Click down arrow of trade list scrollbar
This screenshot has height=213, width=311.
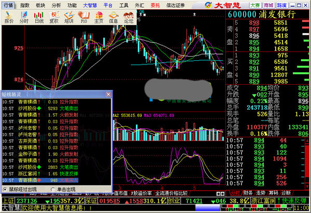pyautogui.click(x=307, y=187)
